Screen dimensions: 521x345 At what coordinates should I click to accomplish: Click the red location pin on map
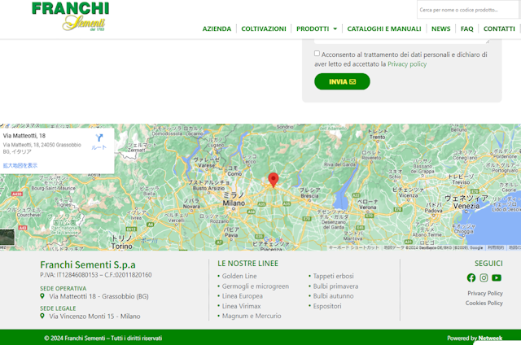pyautogui.click(x=274, y=180)
